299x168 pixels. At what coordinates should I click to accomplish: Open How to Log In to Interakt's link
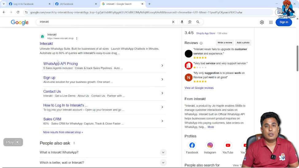point(65,105)
